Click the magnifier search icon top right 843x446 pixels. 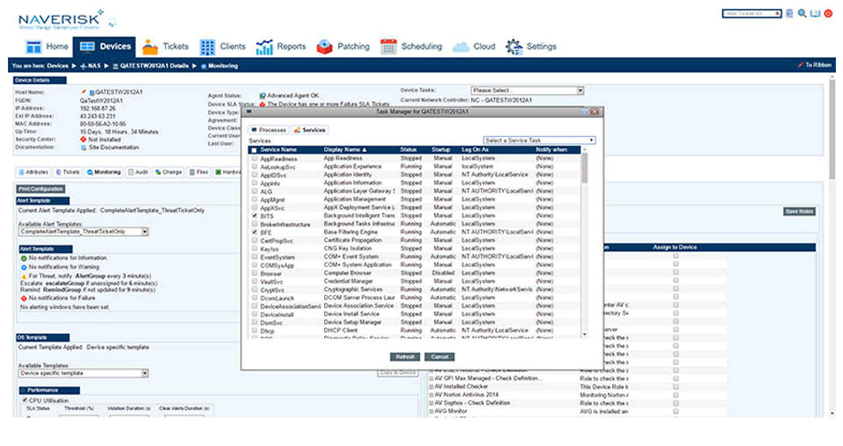[x=802, y=13]
